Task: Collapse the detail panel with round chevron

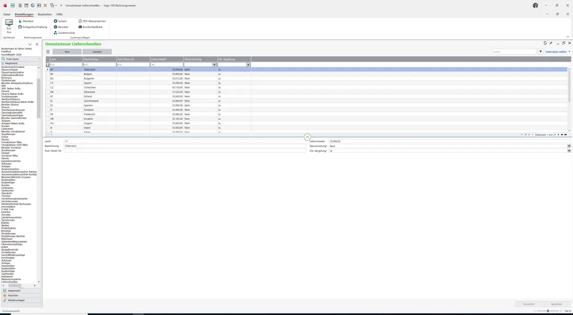Action: pos(307,137)
